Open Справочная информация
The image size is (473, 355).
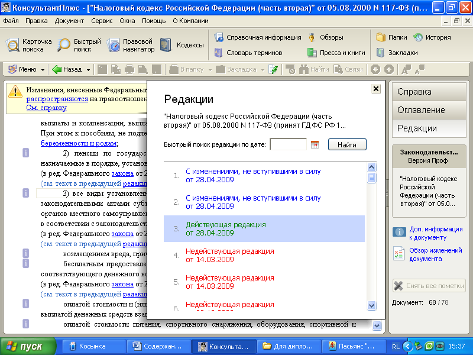click(x=258, y=37)
